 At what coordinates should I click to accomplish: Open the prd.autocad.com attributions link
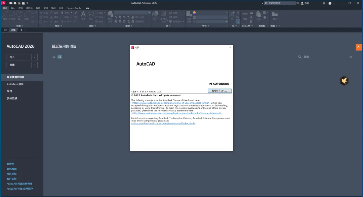pos(163,123)
